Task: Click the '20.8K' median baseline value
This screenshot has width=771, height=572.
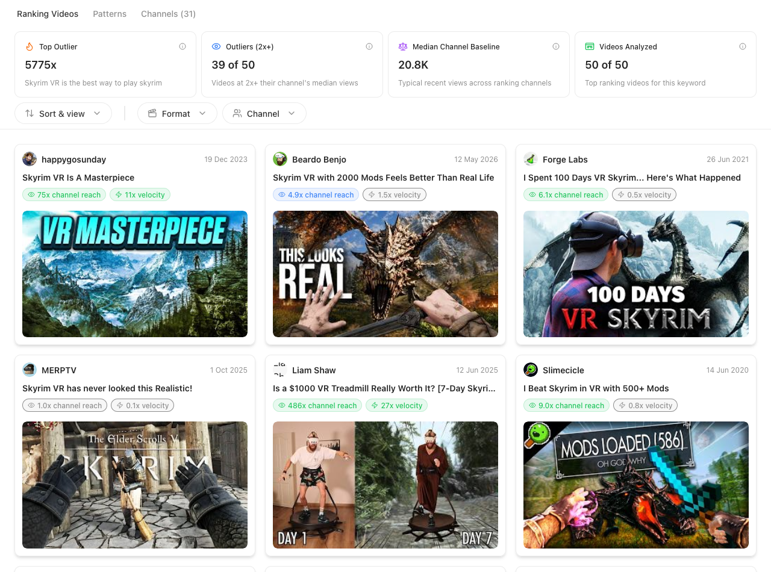Action: [x=413, y=65]
